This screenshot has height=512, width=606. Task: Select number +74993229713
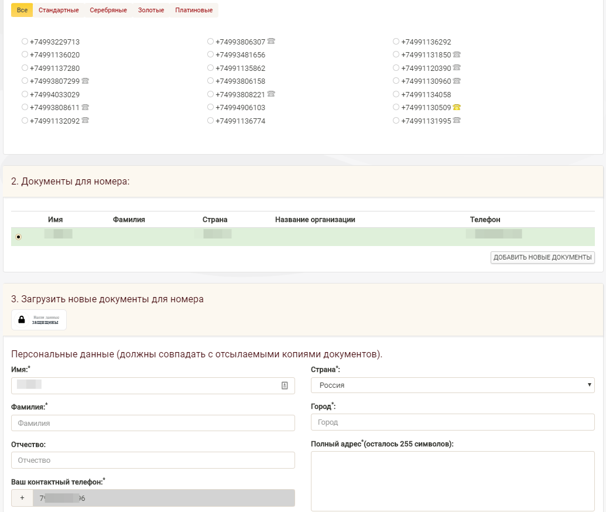coord(25,41)
